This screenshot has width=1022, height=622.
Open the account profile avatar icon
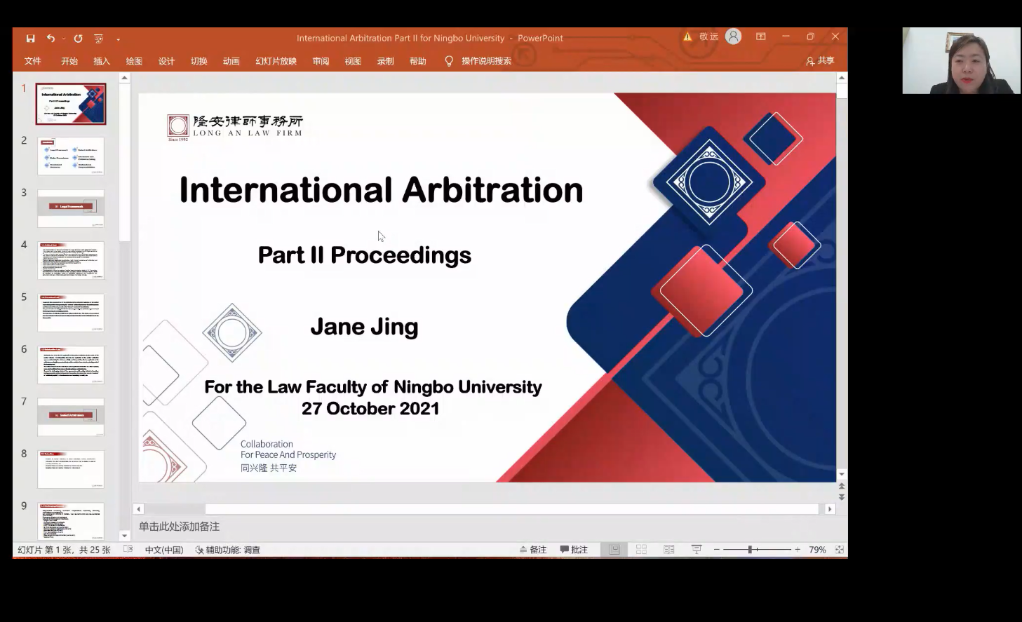(x=733, y=36)
